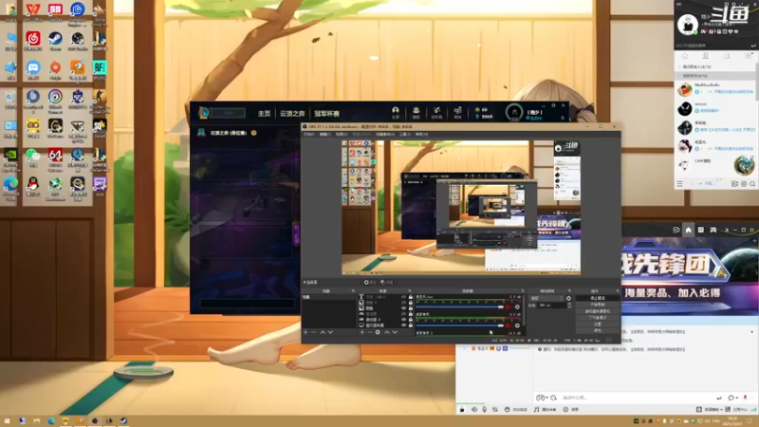
Task: Switch to the 冠军杯赛 tab in League client
Action: (x=326, y=113)
